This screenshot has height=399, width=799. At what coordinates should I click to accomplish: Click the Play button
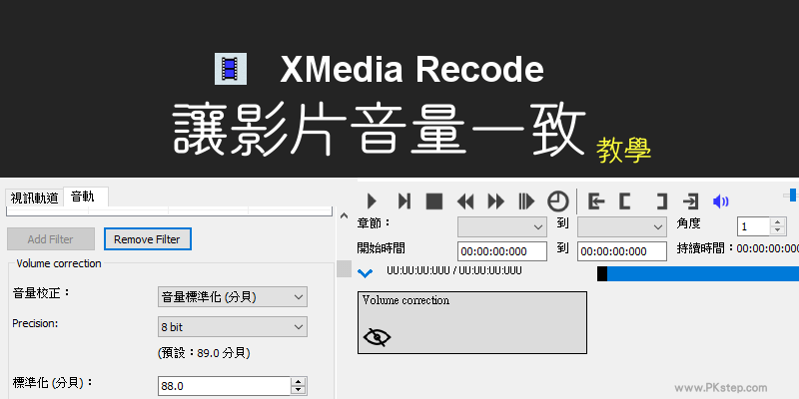point(372,201)
